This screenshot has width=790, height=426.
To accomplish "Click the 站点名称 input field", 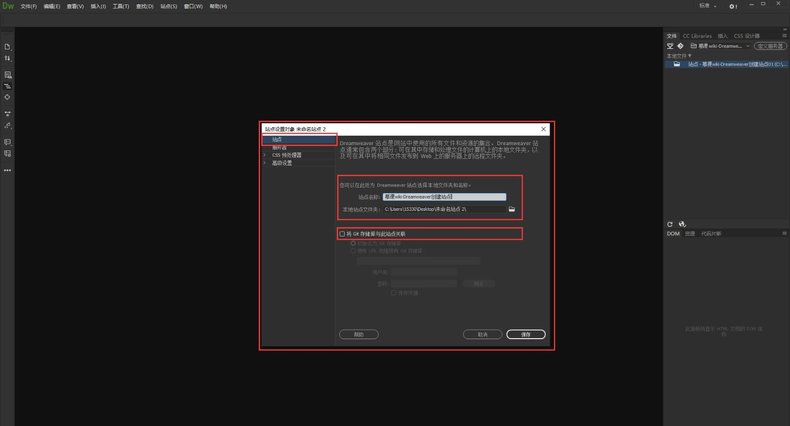I will pyautogui.click(x=444, y=197).
